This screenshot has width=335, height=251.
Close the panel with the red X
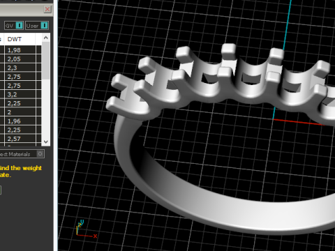click(x=47, y=9)
